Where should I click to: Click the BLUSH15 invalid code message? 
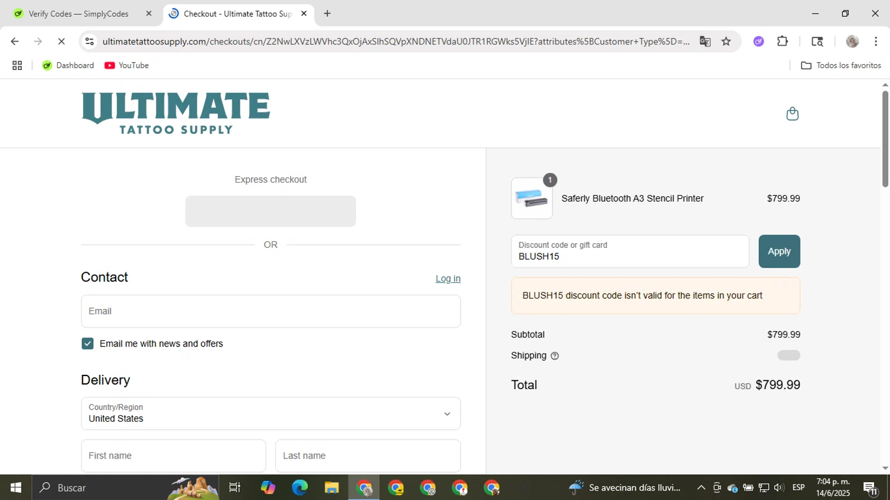[x=656, y=296]
